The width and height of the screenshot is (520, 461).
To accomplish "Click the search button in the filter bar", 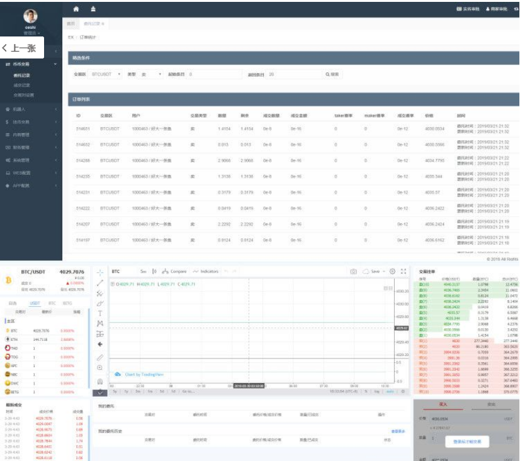I will [332, 74].
